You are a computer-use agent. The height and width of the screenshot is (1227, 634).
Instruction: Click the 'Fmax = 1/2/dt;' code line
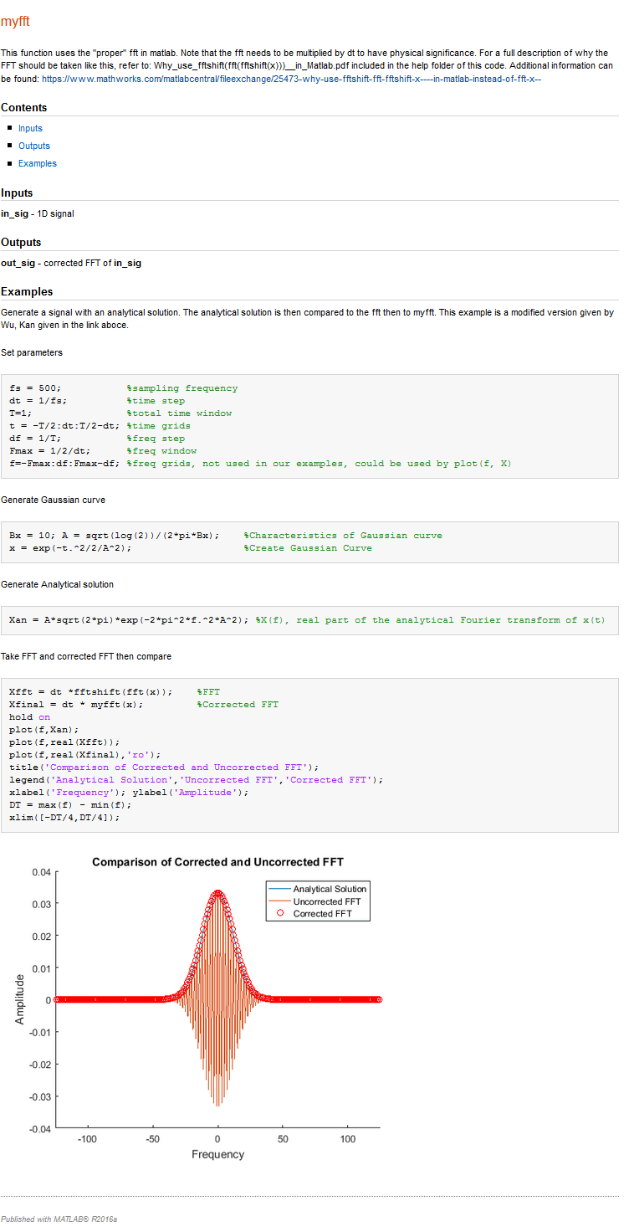pyautogui.click(x=50, y=451)
